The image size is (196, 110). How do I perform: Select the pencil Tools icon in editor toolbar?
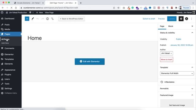(x=33, y=19)
